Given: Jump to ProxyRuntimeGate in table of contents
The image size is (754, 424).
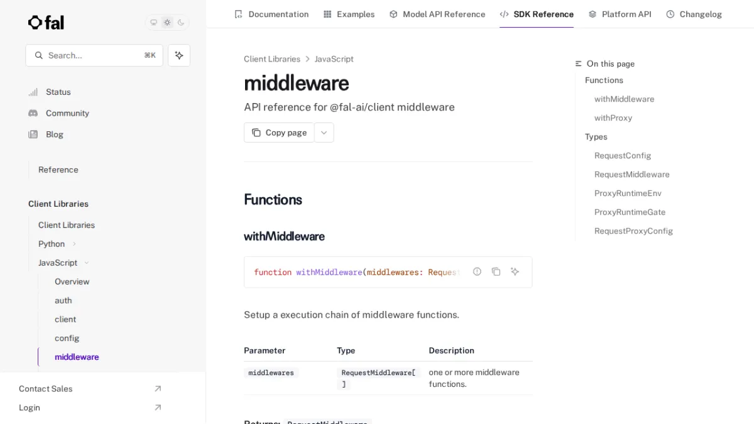Looking at the screenshot, I should click(630, 212).
